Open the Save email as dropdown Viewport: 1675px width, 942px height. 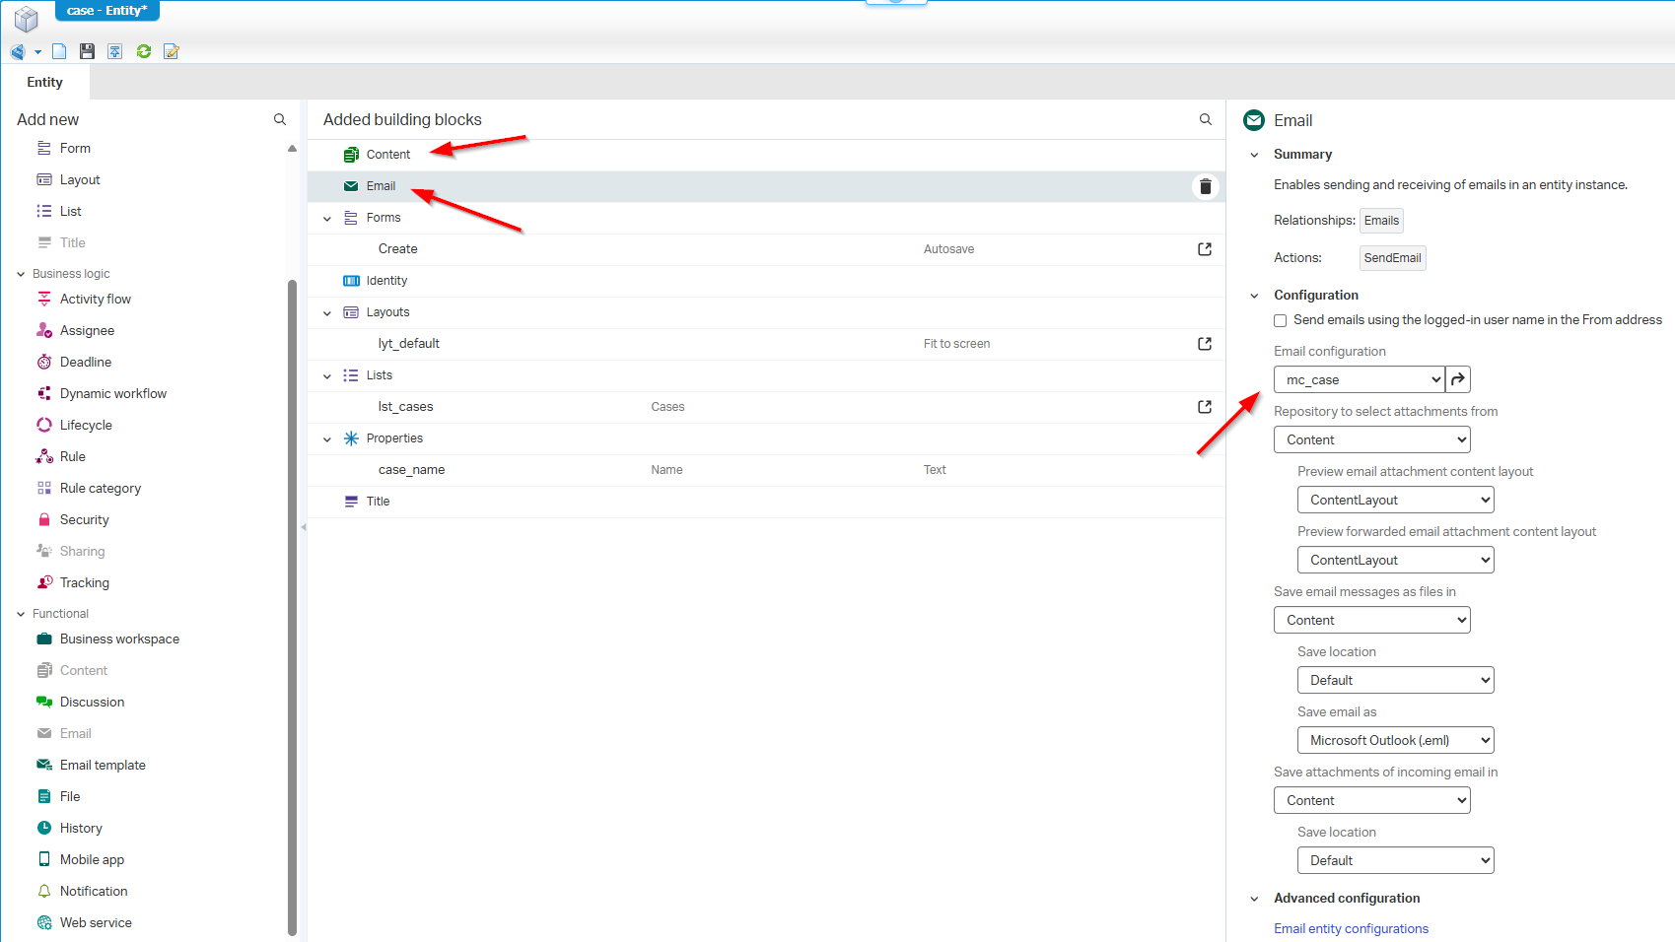[1395, 740]
